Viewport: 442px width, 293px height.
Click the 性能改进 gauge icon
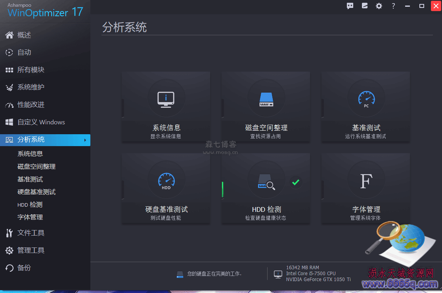[9, 105]
